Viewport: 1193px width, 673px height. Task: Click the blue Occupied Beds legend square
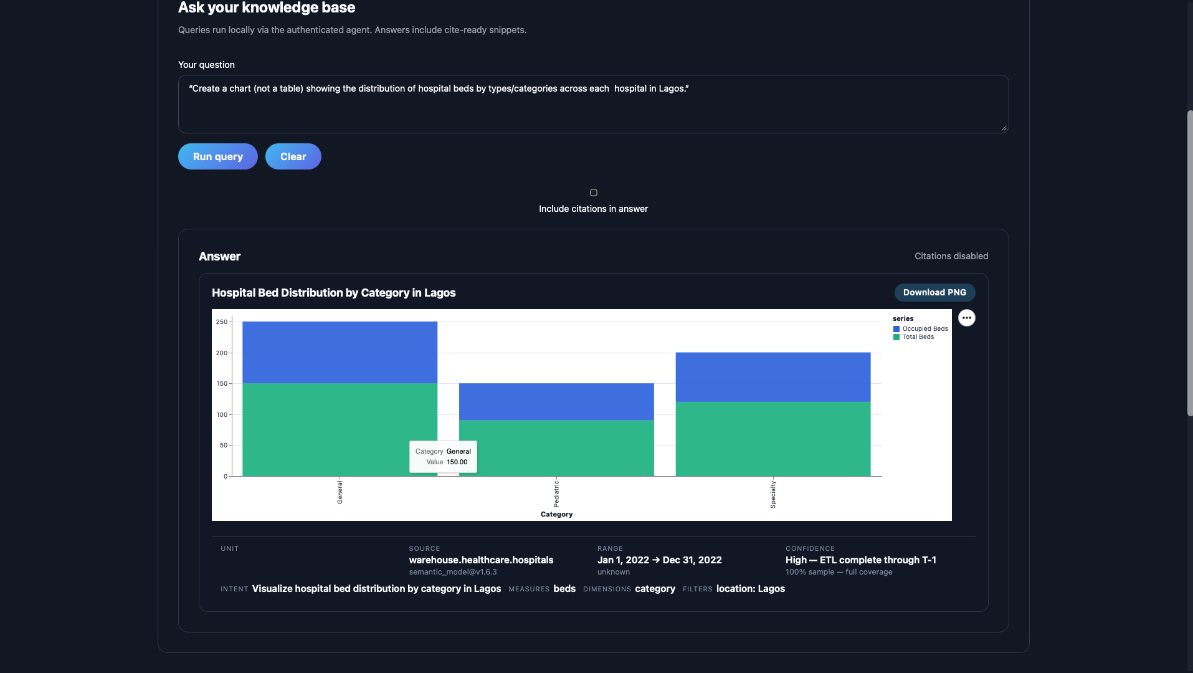pyautogui.click(x=896, y=329)
